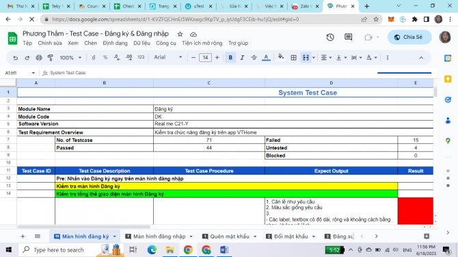The image size is (458, 257).
Task: Open text wrapping dropdown
Action: (x=356, y=58)
